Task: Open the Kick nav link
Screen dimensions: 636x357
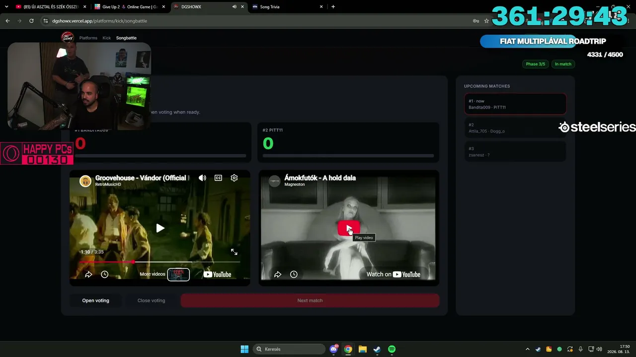Action: 107,38
